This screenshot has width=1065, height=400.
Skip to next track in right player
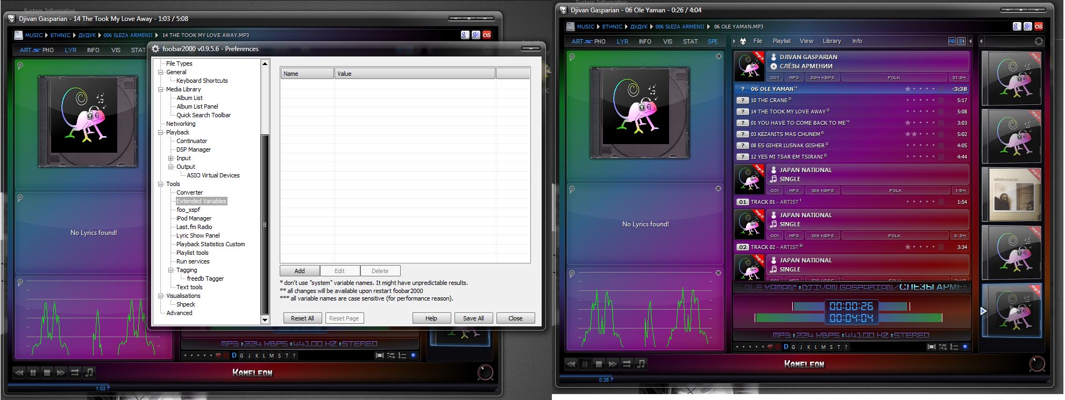[x=613, y=364]
